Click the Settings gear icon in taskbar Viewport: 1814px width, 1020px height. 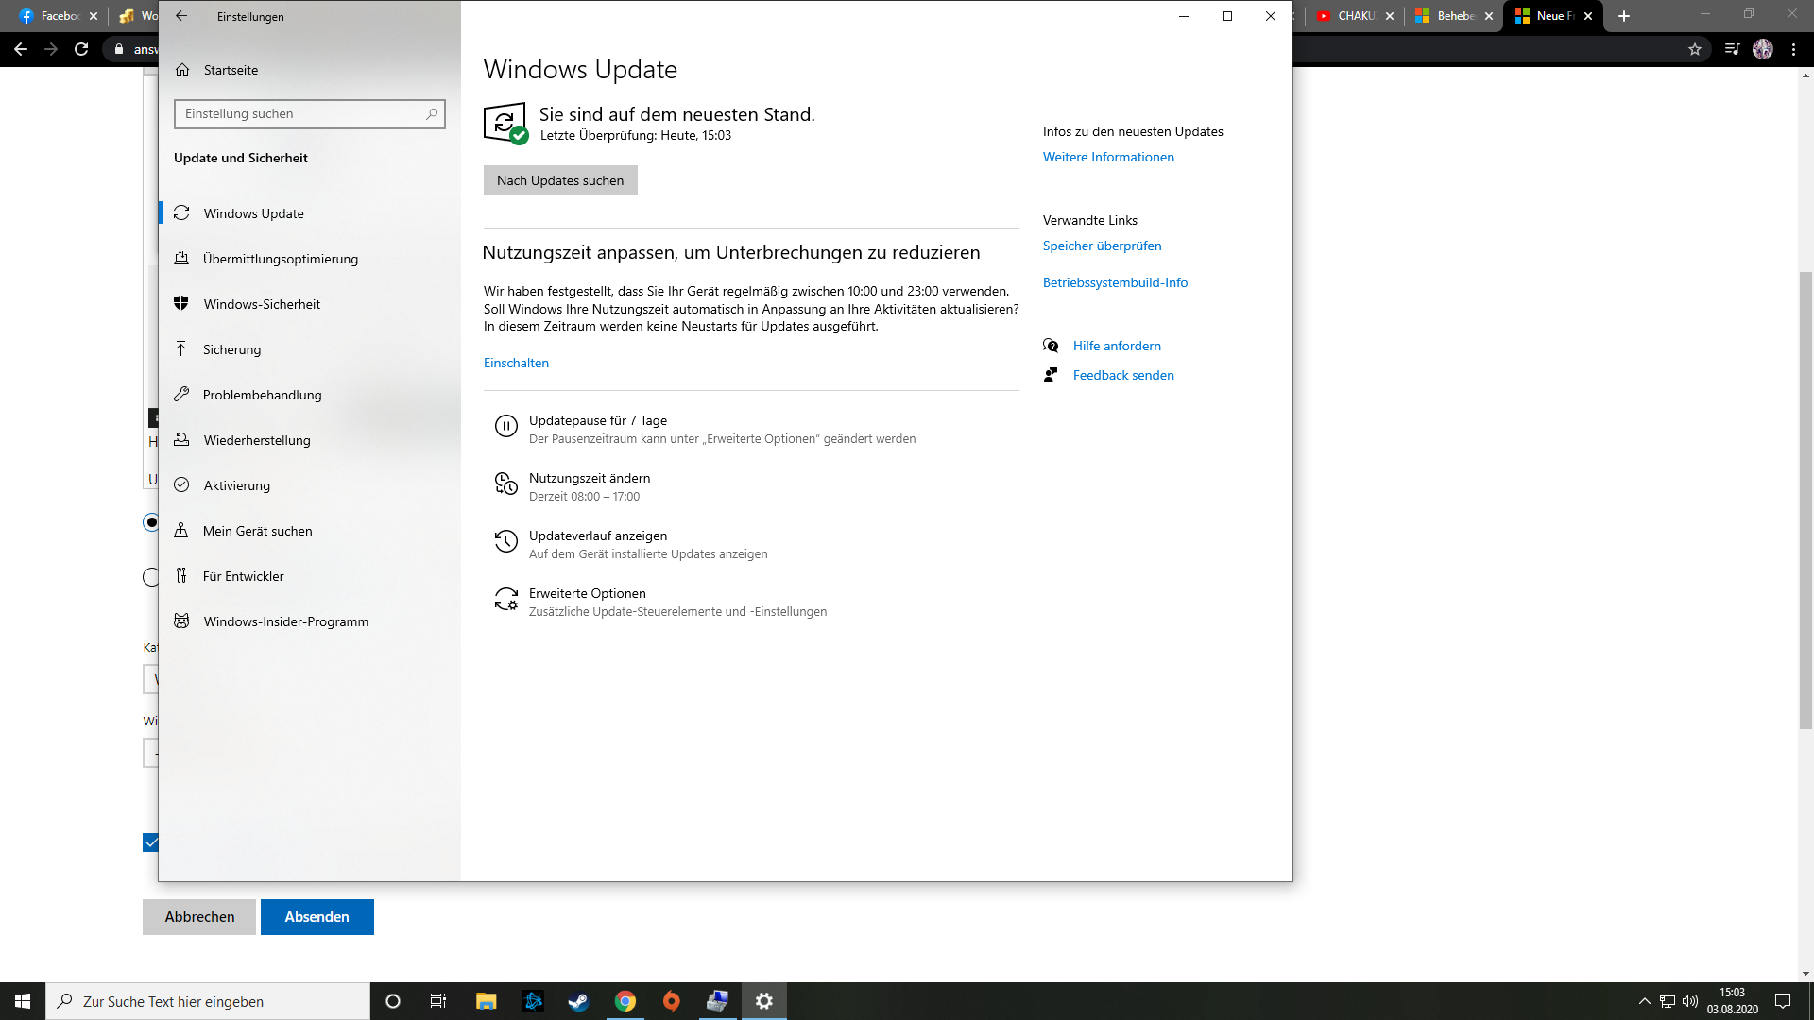tap(763, 1000)
